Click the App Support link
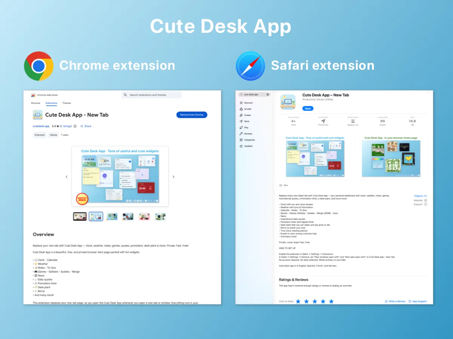Image resolution: width=453 pixels, height=339 pixels. pos(418,301)
